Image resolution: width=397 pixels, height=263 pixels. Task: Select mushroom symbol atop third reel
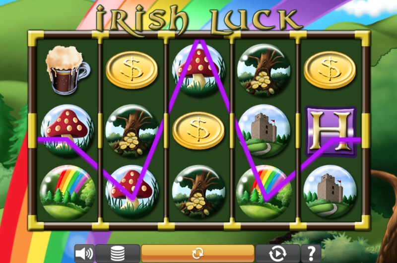(x=198, y=70)
